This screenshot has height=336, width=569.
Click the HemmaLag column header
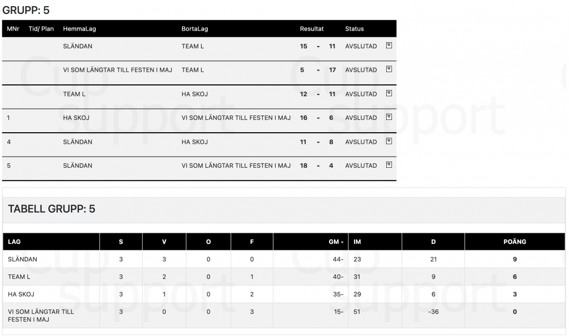pyautogui.click(x=79, y=29)
